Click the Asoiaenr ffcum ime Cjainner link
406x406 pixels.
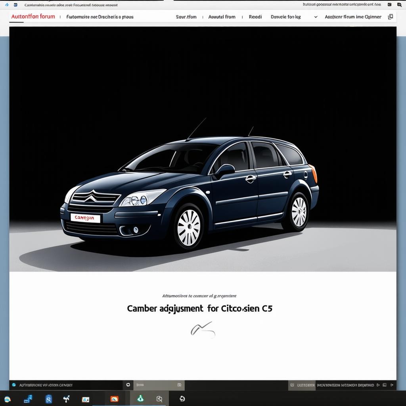(353, 17)
